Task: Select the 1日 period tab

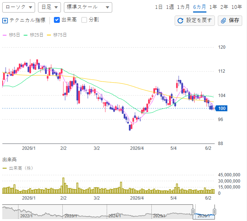Action: 159,7
